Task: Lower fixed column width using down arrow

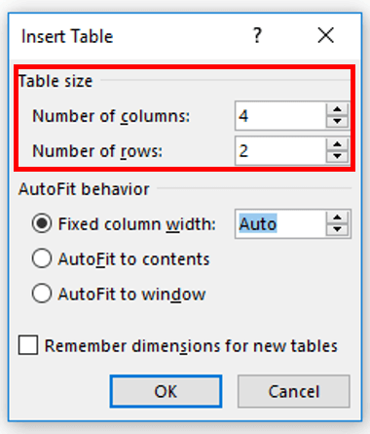Action: click(337, 230)
